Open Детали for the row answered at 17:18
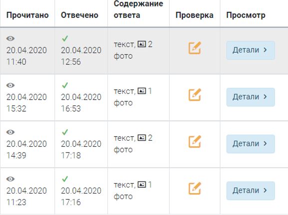Screen dimensions: 288x215 point(251,144)
